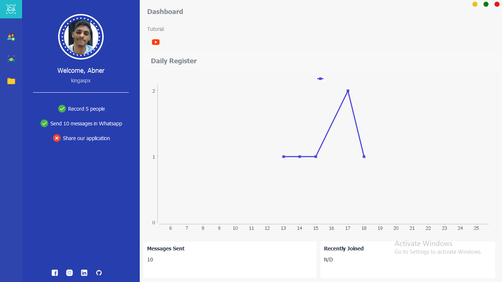This screenshot has height=282, width=502.
Task: Click the Record 5 people goal text
Action: (86, 109)
